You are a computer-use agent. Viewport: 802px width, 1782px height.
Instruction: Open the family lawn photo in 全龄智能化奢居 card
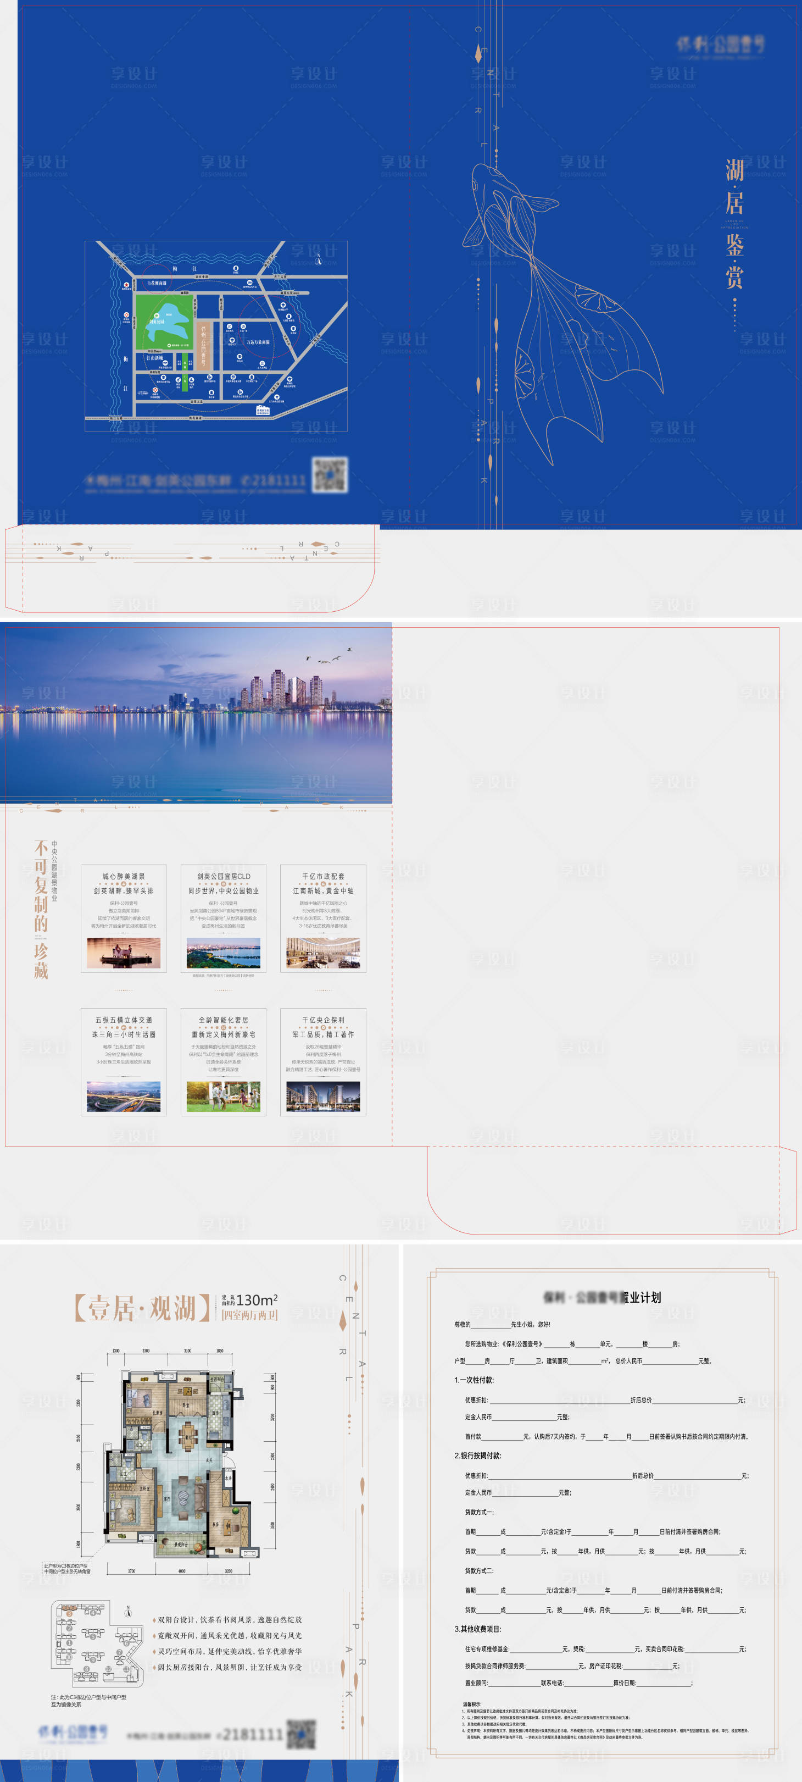pyautogui.click(x=224, y=1097)
